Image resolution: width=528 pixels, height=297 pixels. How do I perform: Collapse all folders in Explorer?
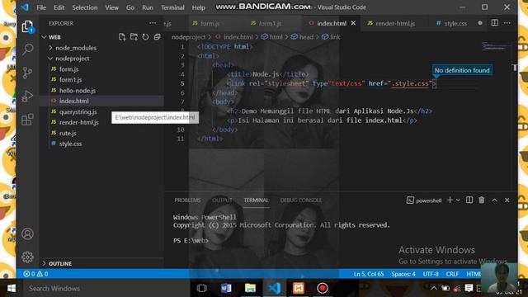[x=157, y=37]
